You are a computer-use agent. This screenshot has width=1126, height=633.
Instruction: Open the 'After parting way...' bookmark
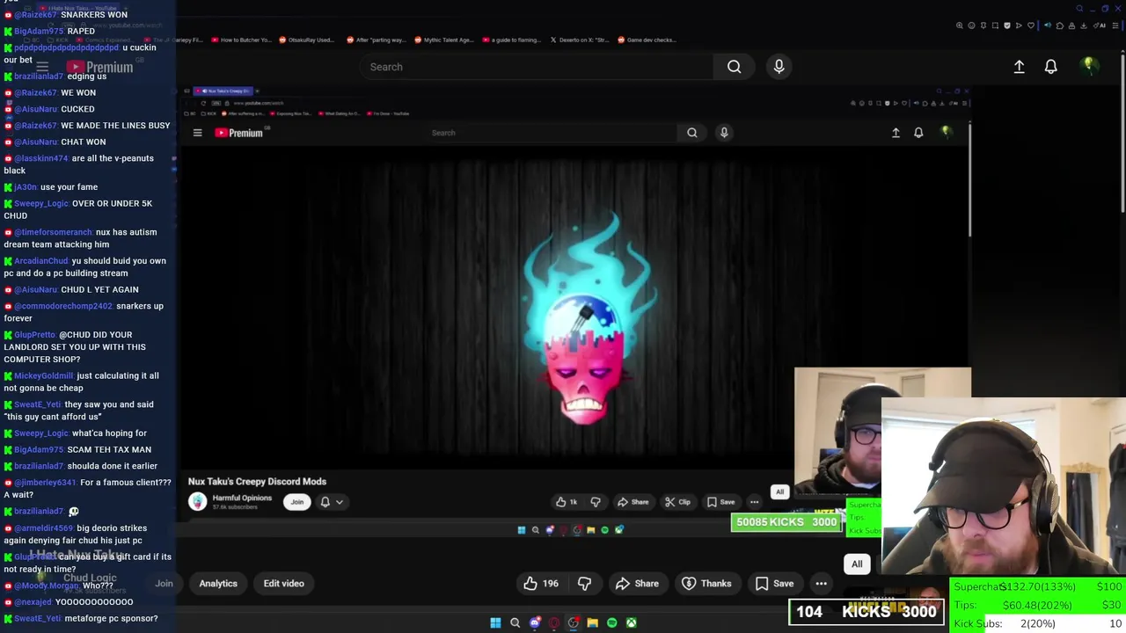tap(377, 40)
